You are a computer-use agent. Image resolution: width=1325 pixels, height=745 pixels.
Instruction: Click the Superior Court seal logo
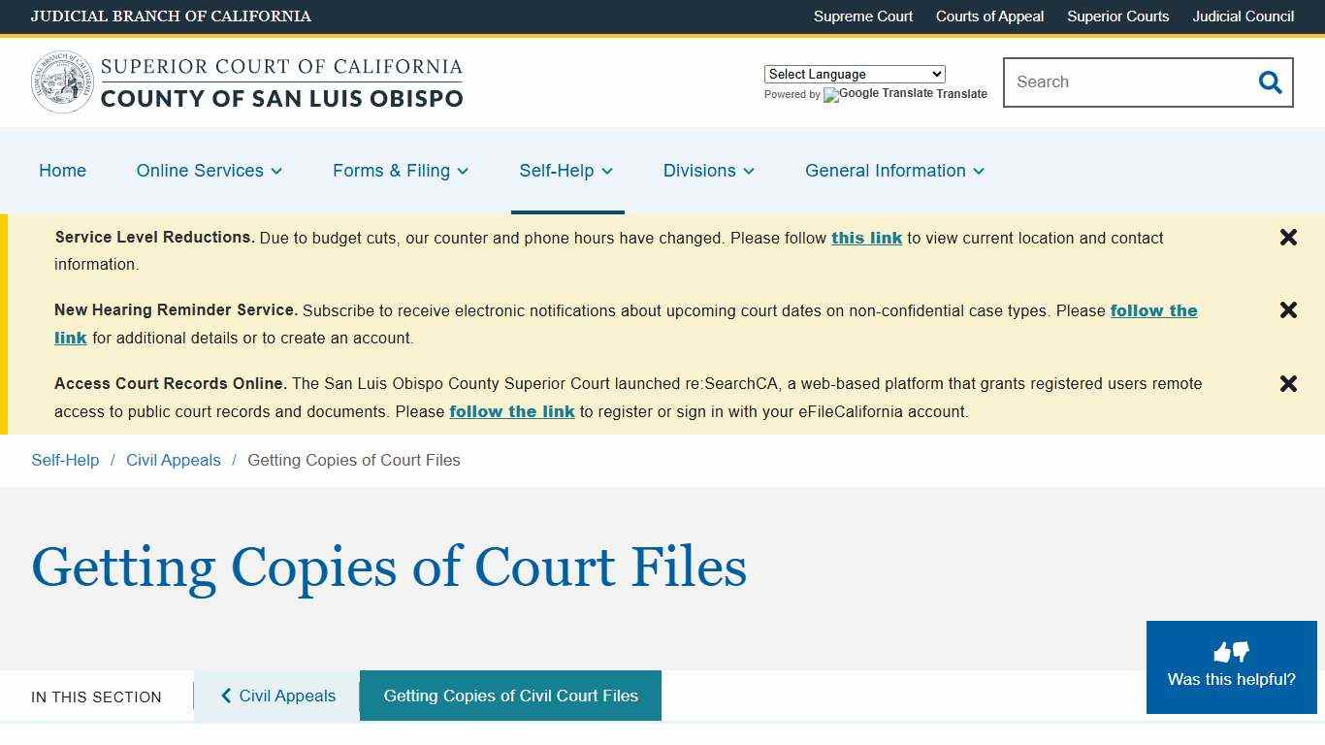62,81
